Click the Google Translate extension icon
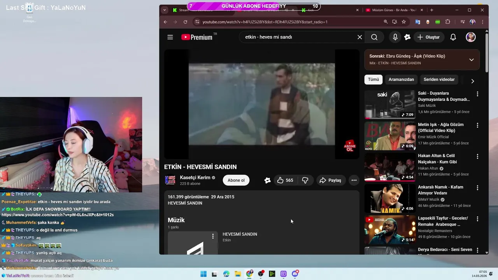This screenshot has width=498, height=280. pyautogui.click(x=418, y=22)
